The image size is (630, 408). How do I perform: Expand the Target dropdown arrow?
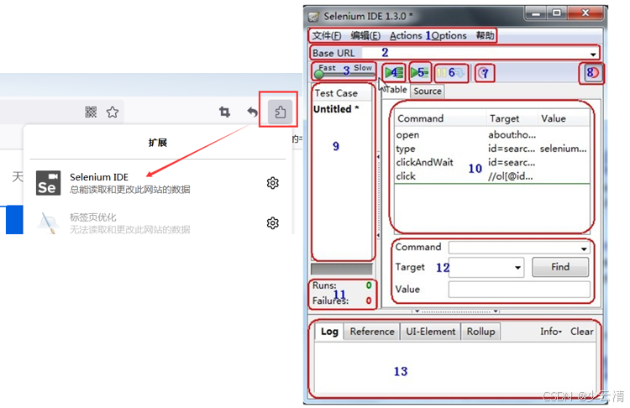517,268
